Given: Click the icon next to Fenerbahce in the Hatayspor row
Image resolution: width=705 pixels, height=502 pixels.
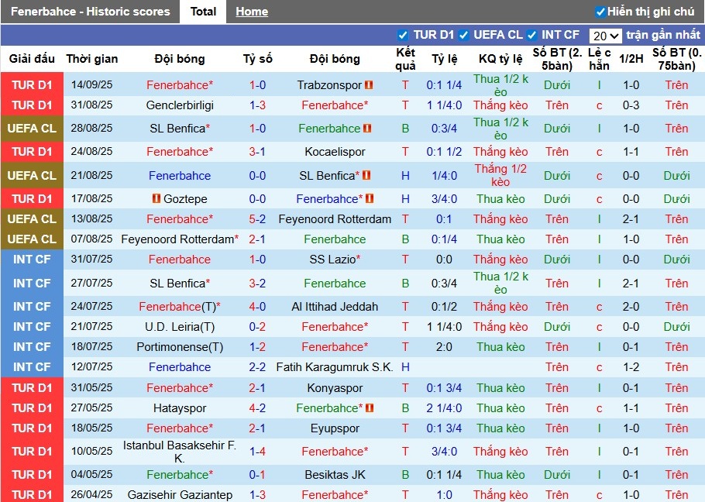Looking at the screenshot, I should (370, 407).
